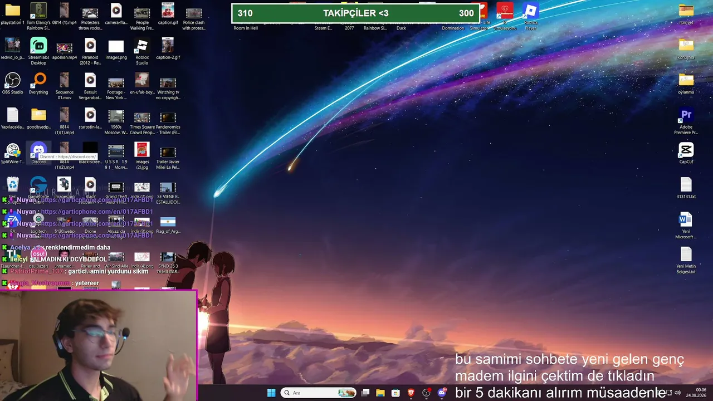Launch Roblox Player shortcut
This screenshot has height=401, width=713.
pos(530,17)
